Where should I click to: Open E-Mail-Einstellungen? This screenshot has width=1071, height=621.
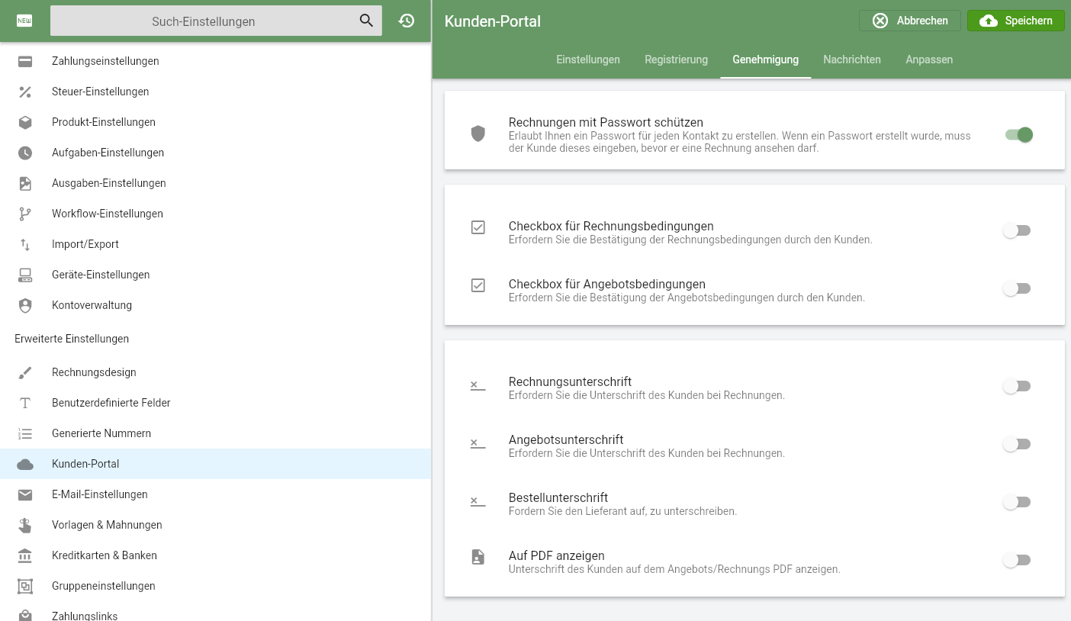click(215, 494)
